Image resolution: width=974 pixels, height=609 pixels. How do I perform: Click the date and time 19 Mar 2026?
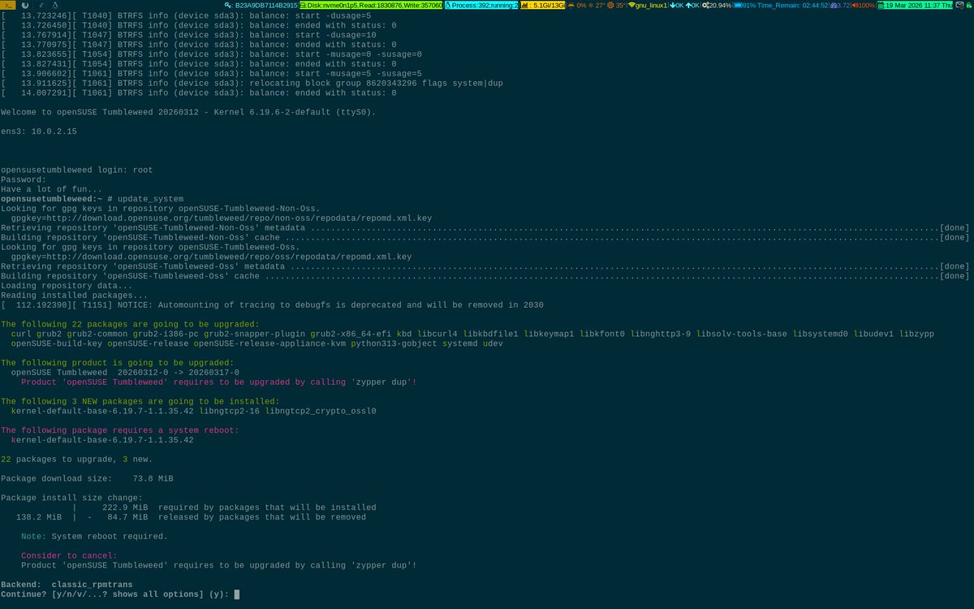(x=916, y=5)
